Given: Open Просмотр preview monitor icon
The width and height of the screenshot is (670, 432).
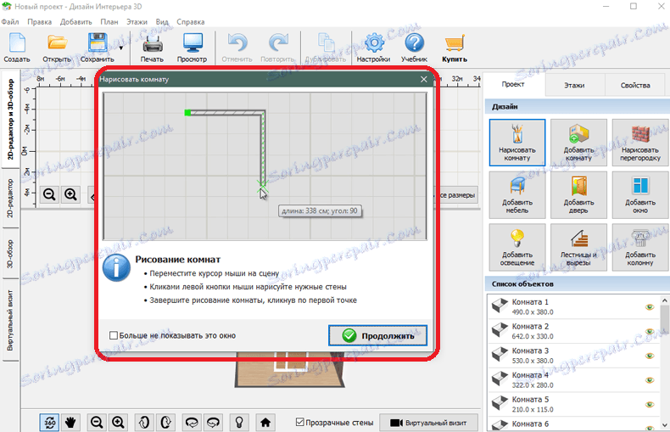Looking at the screenshot, I should point(193,42).
